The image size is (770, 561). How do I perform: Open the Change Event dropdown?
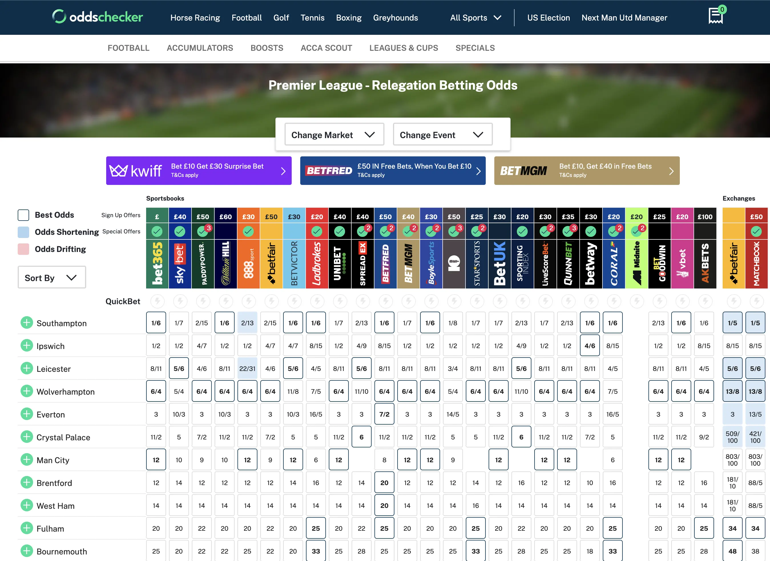[442, 135]
